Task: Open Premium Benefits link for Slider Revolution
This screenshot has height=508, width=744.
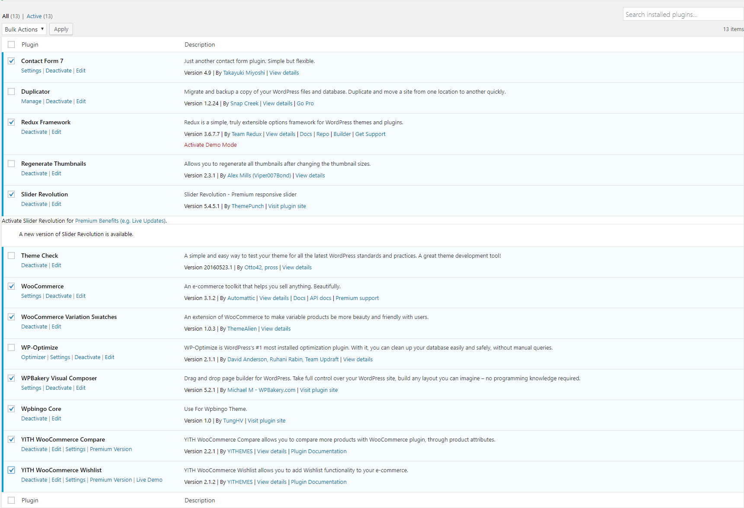Action: pos(97,221)
